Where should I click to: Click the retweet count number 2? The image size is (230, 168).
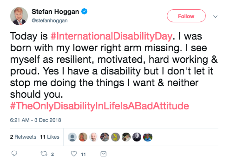(53, 154)
